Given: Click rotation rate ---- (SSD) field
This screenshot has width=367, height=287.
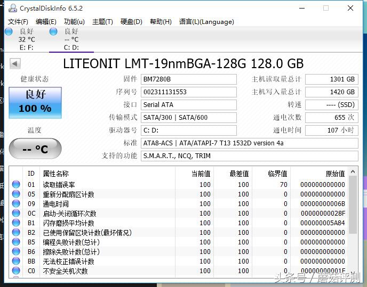Looking at the screenshot, I should 332,105.
